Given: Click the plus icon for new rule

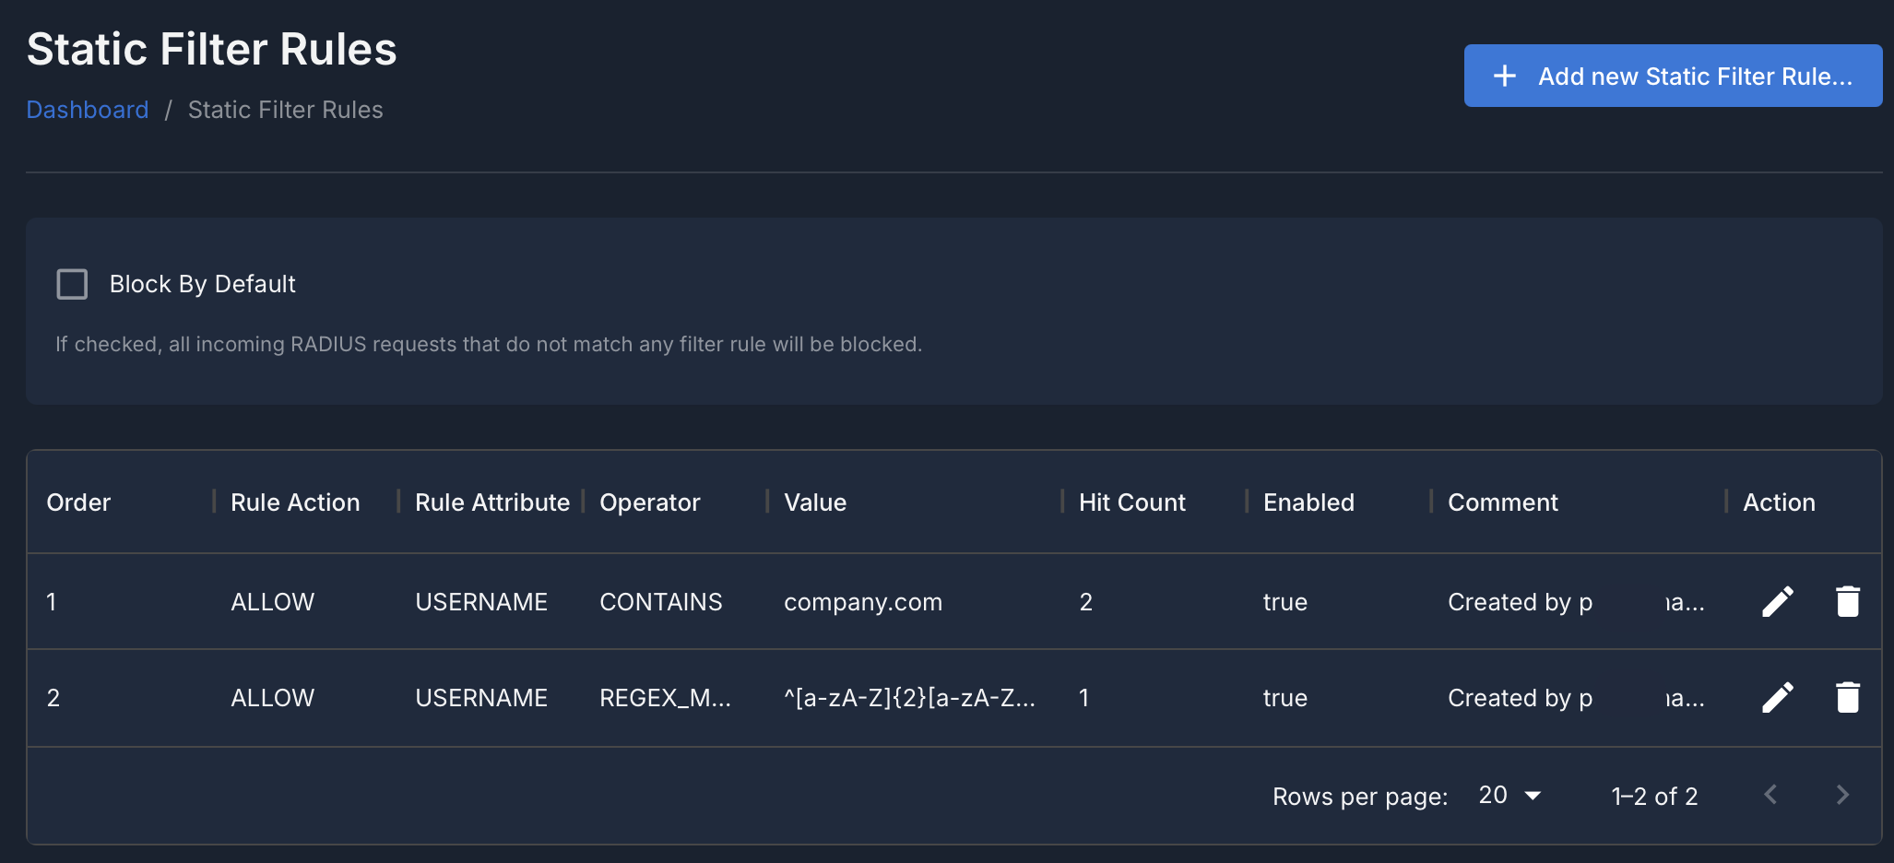Looking at the screenshot, I should click(1504, 76).
